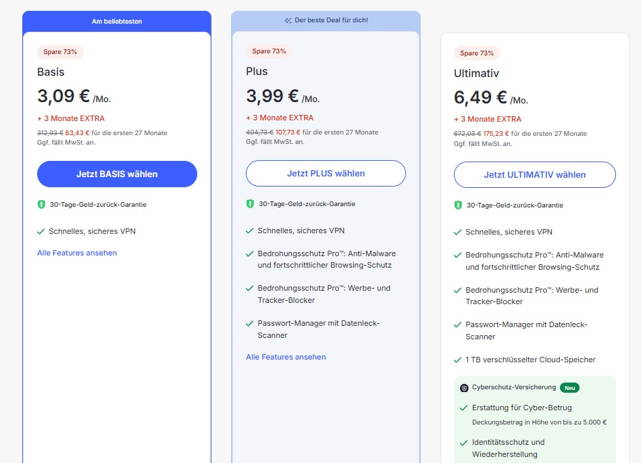The image size is (641, 463).
Task: Click the 'Am beliebtesten' header banner
Action: click(x=117, y=21)
